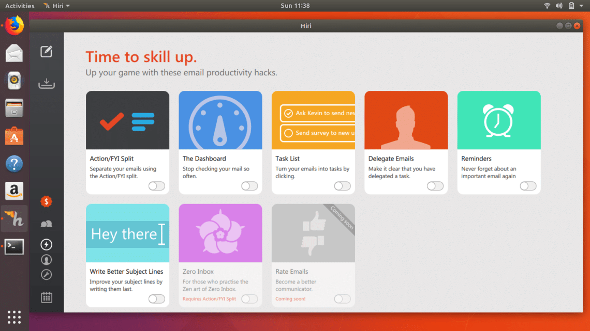The image size is (590, 331).
Task: Open the calendar icon in sidebar
Action: (x=47, y=297)
